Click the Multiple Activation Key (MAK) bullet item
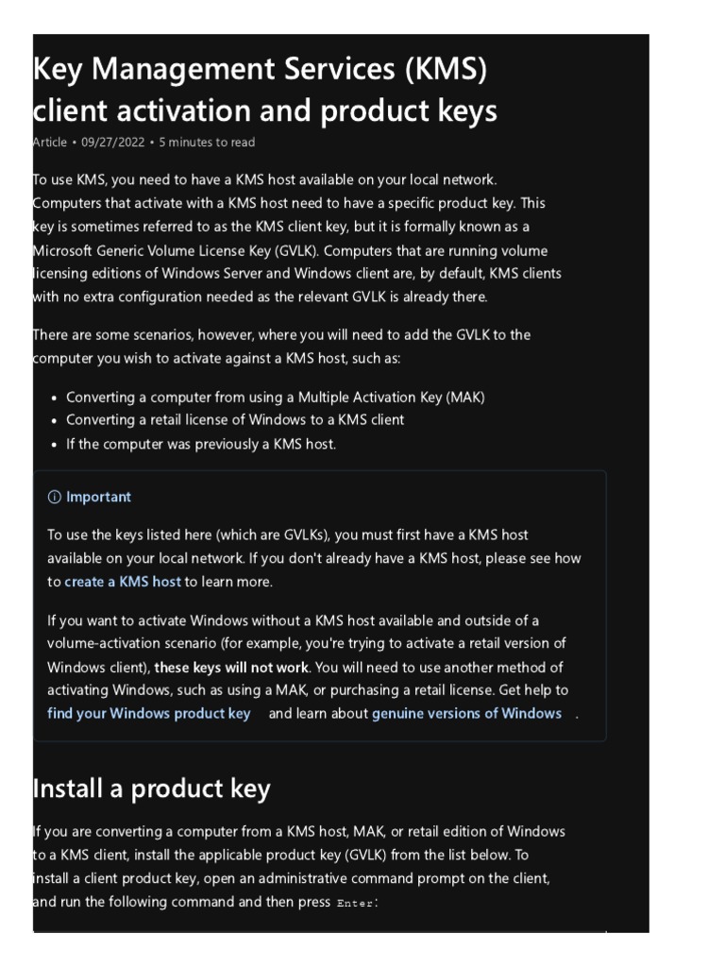725x967 pixels. pyautogui.click(x=275, y=398)
